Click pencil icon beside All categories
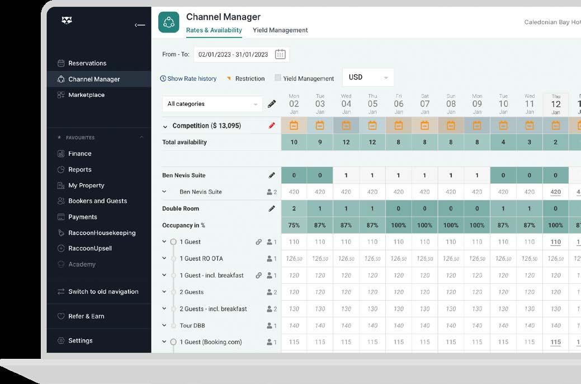 point(272,104)
